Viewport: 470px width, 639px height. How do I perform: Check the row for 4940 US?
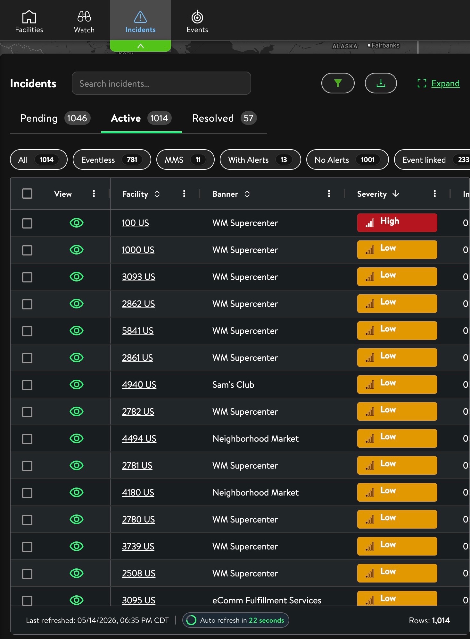27,385
